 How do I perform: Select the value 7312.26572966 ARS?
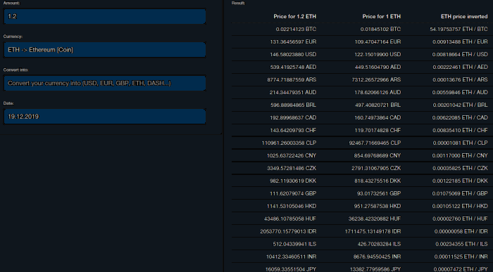pyautogui.click(x=376, y=79)
